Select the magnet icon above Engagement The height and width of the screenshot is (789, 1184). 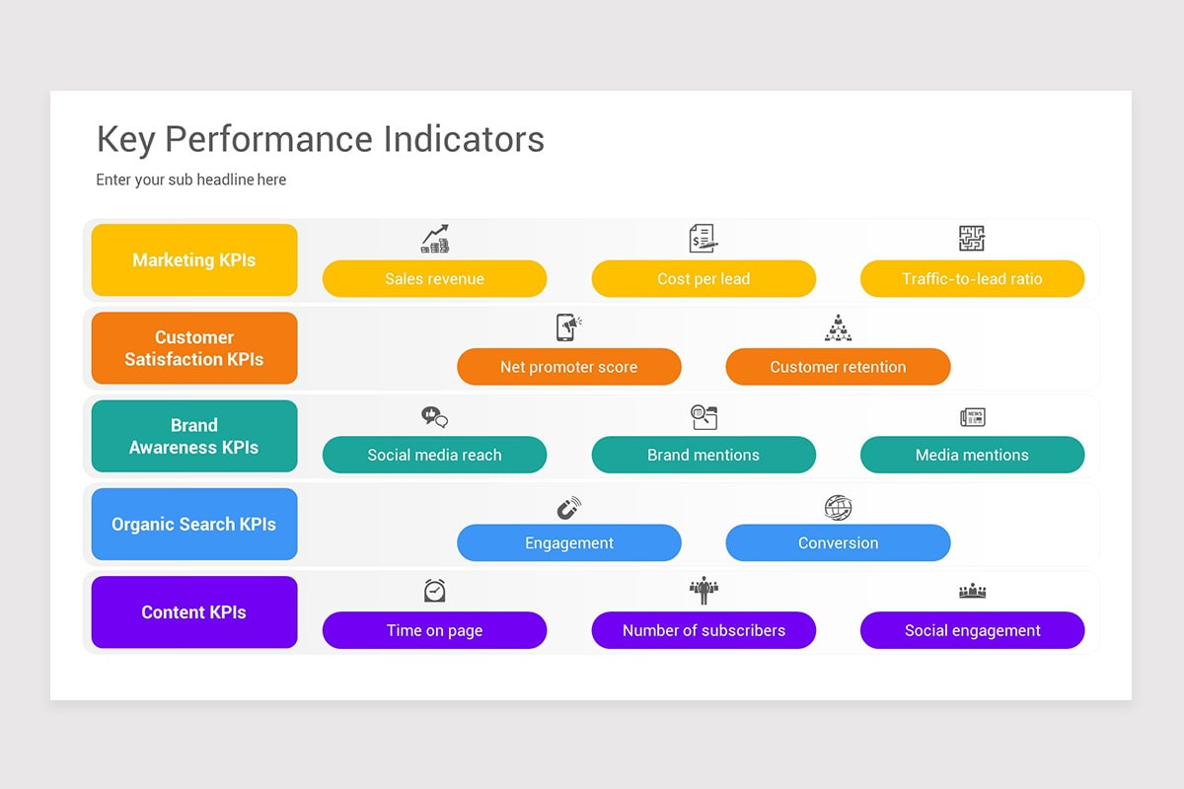(569, 508)
